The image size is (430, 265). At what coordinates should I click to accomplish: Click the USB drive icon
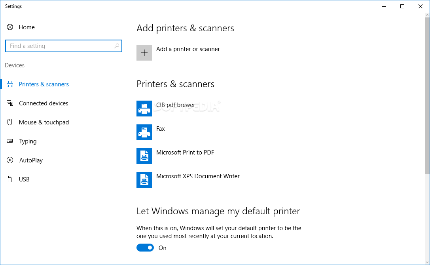click(x=9, y=179)
